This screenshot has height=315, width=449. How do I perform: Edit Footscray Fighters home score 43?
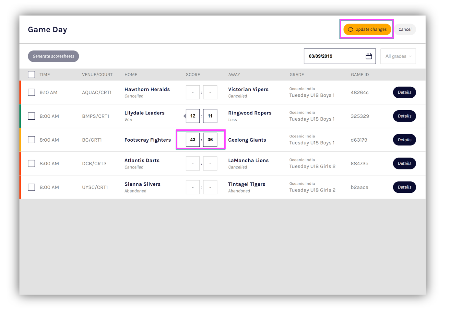[x=193, y=140]
